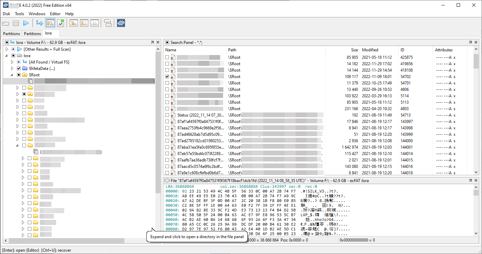Toggle the checkbox for the $Root folder
This screenshot has height=254, width=482.
(x=19, y=75)
